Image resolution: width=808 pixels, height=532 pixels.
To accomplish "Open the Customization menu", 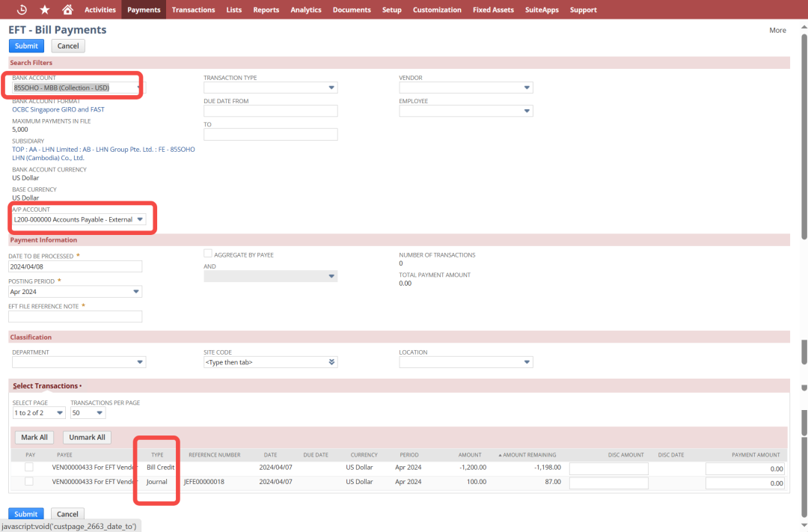I will click(x=437, y=10).
